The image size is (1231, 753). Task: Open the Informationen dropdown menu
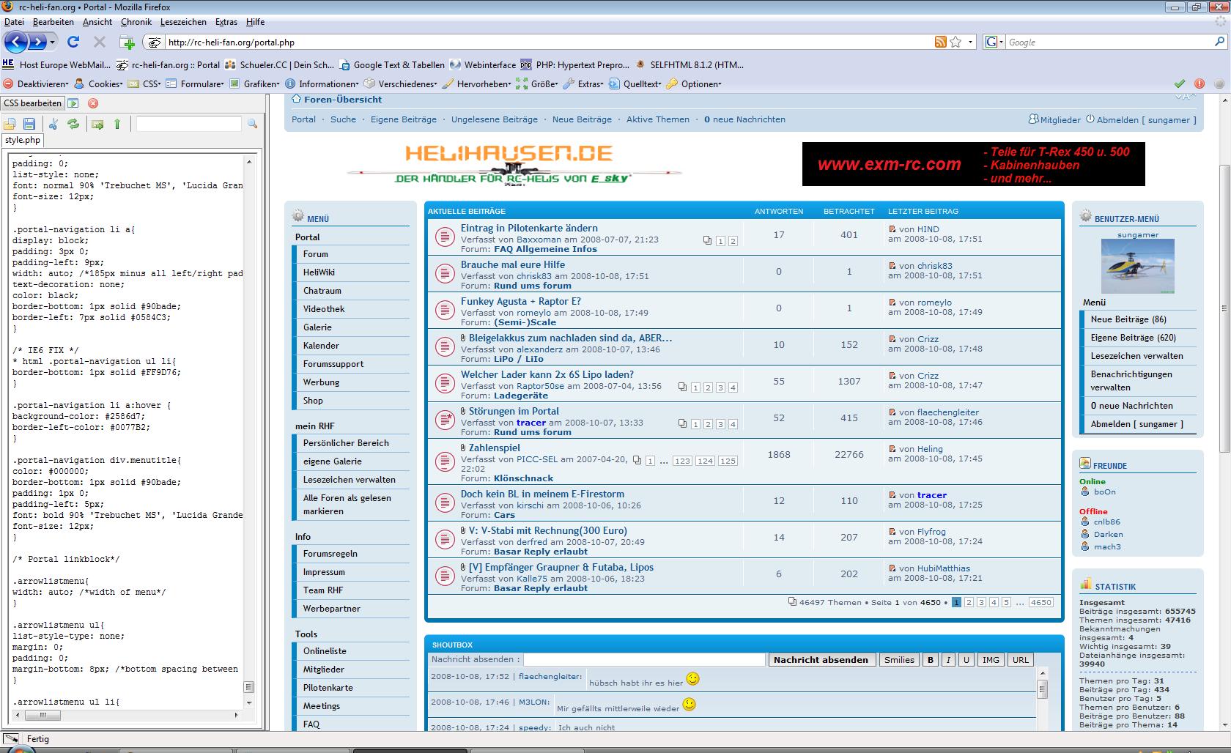(x=322, y=84)
